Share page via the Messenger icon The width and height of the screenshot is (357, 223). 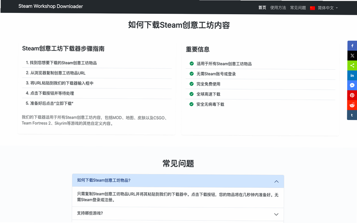tap(352, 85)
